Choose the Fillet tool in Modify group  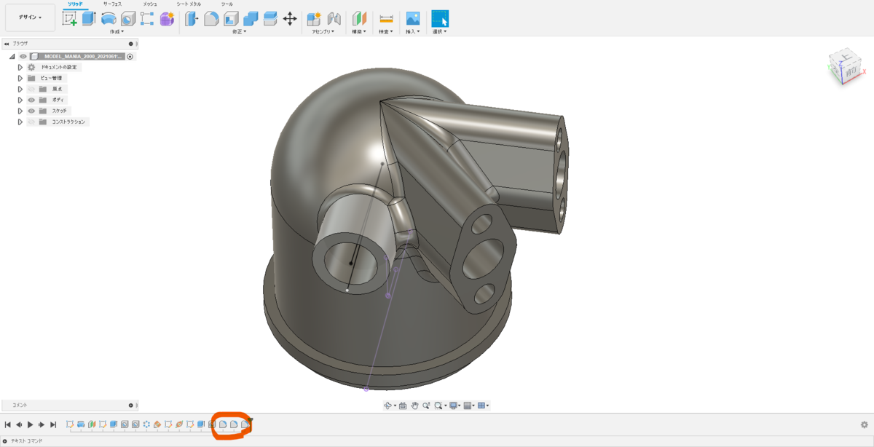(x=211, y=19)
